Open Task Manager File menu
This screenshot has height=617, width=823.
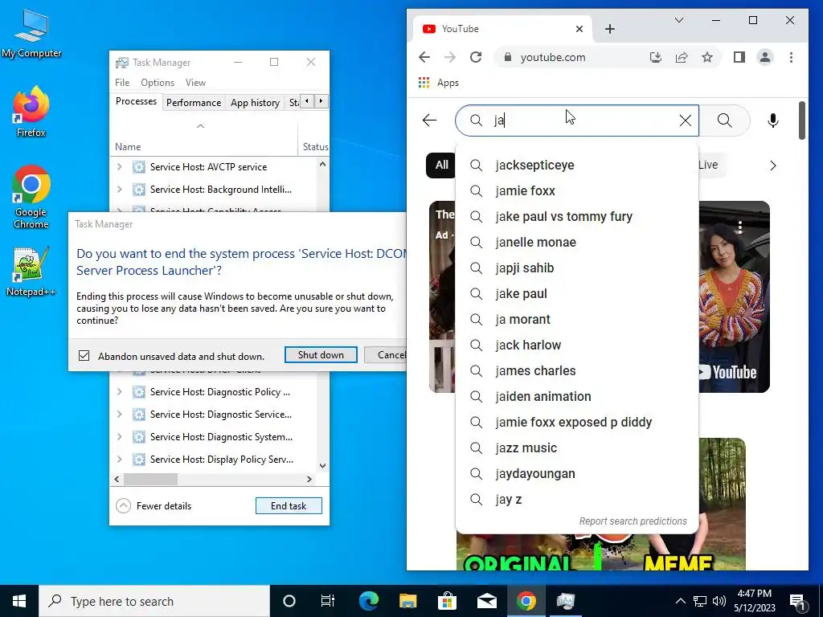[x=122, y=83]
